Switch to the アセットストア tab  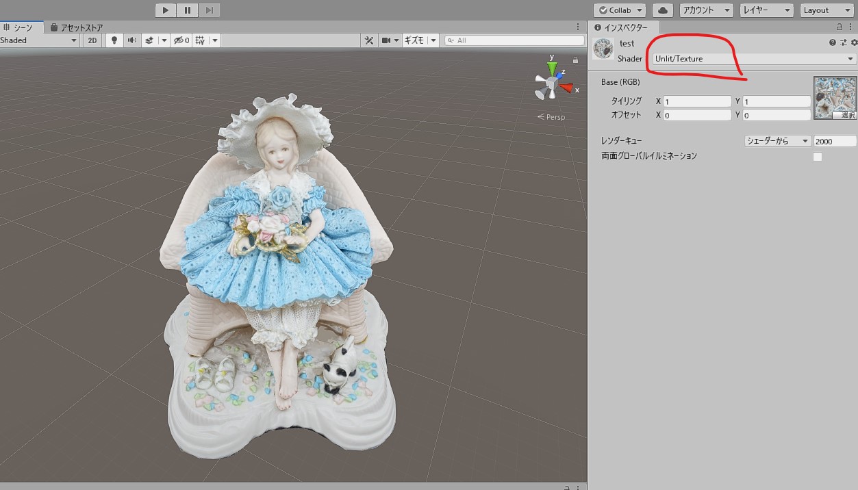point(77,27)
